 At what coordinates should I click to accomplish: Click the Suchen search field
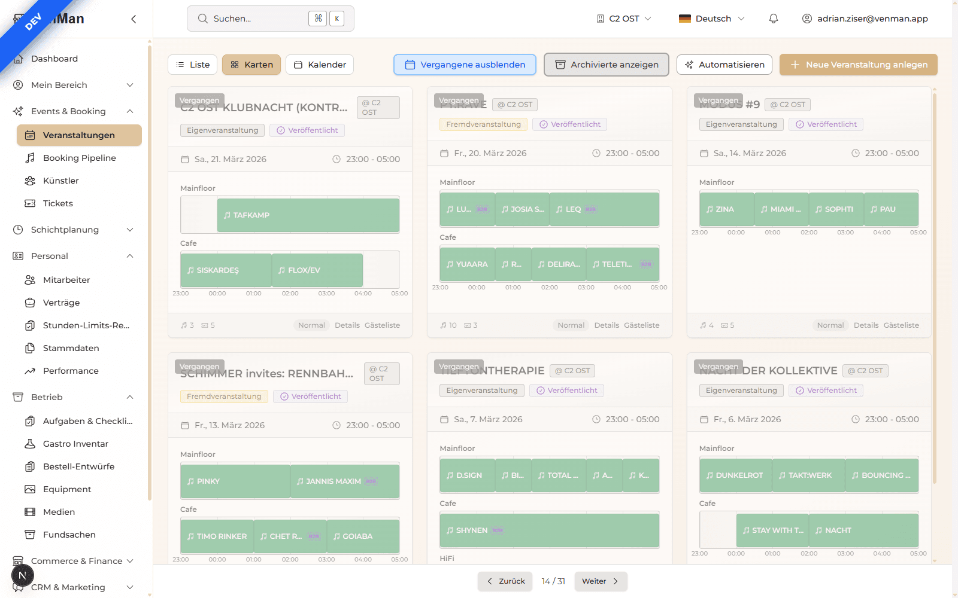pos(271,19)
